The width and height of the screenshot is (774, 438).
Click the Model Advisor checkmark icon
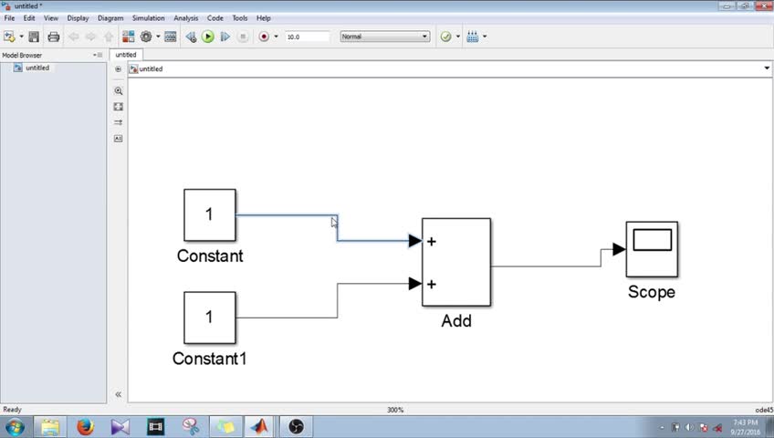coord(445,36)
